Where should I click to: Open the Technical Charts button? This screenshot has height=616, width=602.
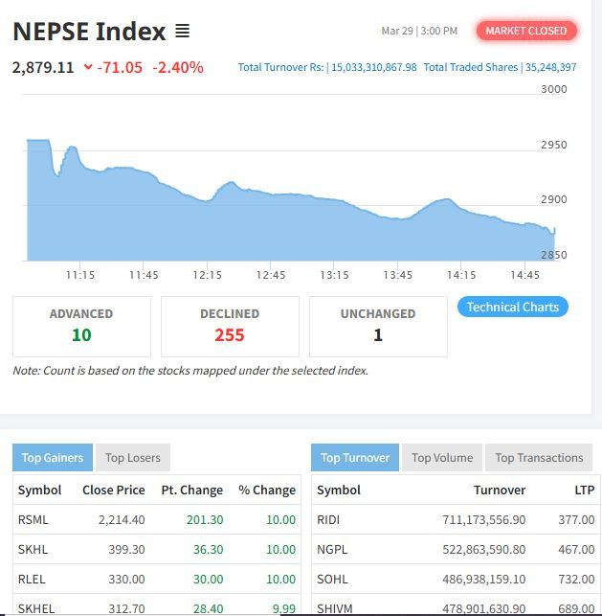pos(512,307)
